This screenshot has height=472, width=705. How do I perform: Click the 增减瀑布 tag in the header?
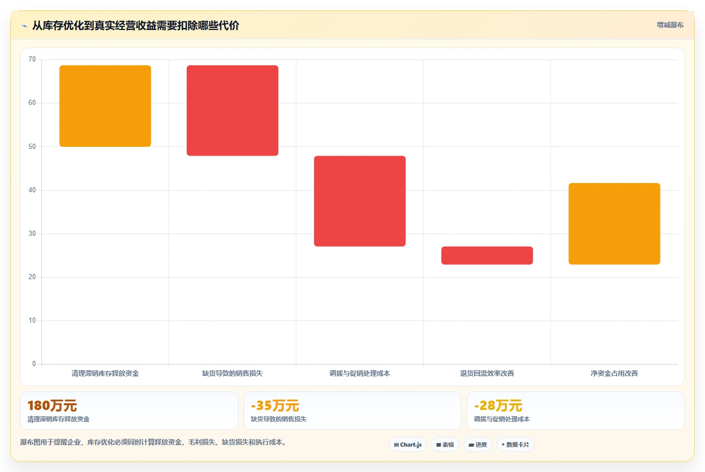tap(670, 25)
